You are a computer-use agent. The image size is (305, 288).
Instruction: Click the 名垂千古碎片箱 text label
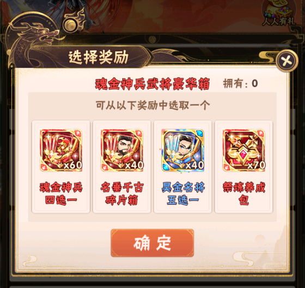pos(122,194)
